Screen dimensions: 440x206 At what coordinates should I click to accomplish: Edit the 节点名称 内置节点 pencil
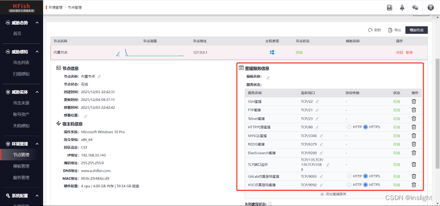(x=99, y=76)
